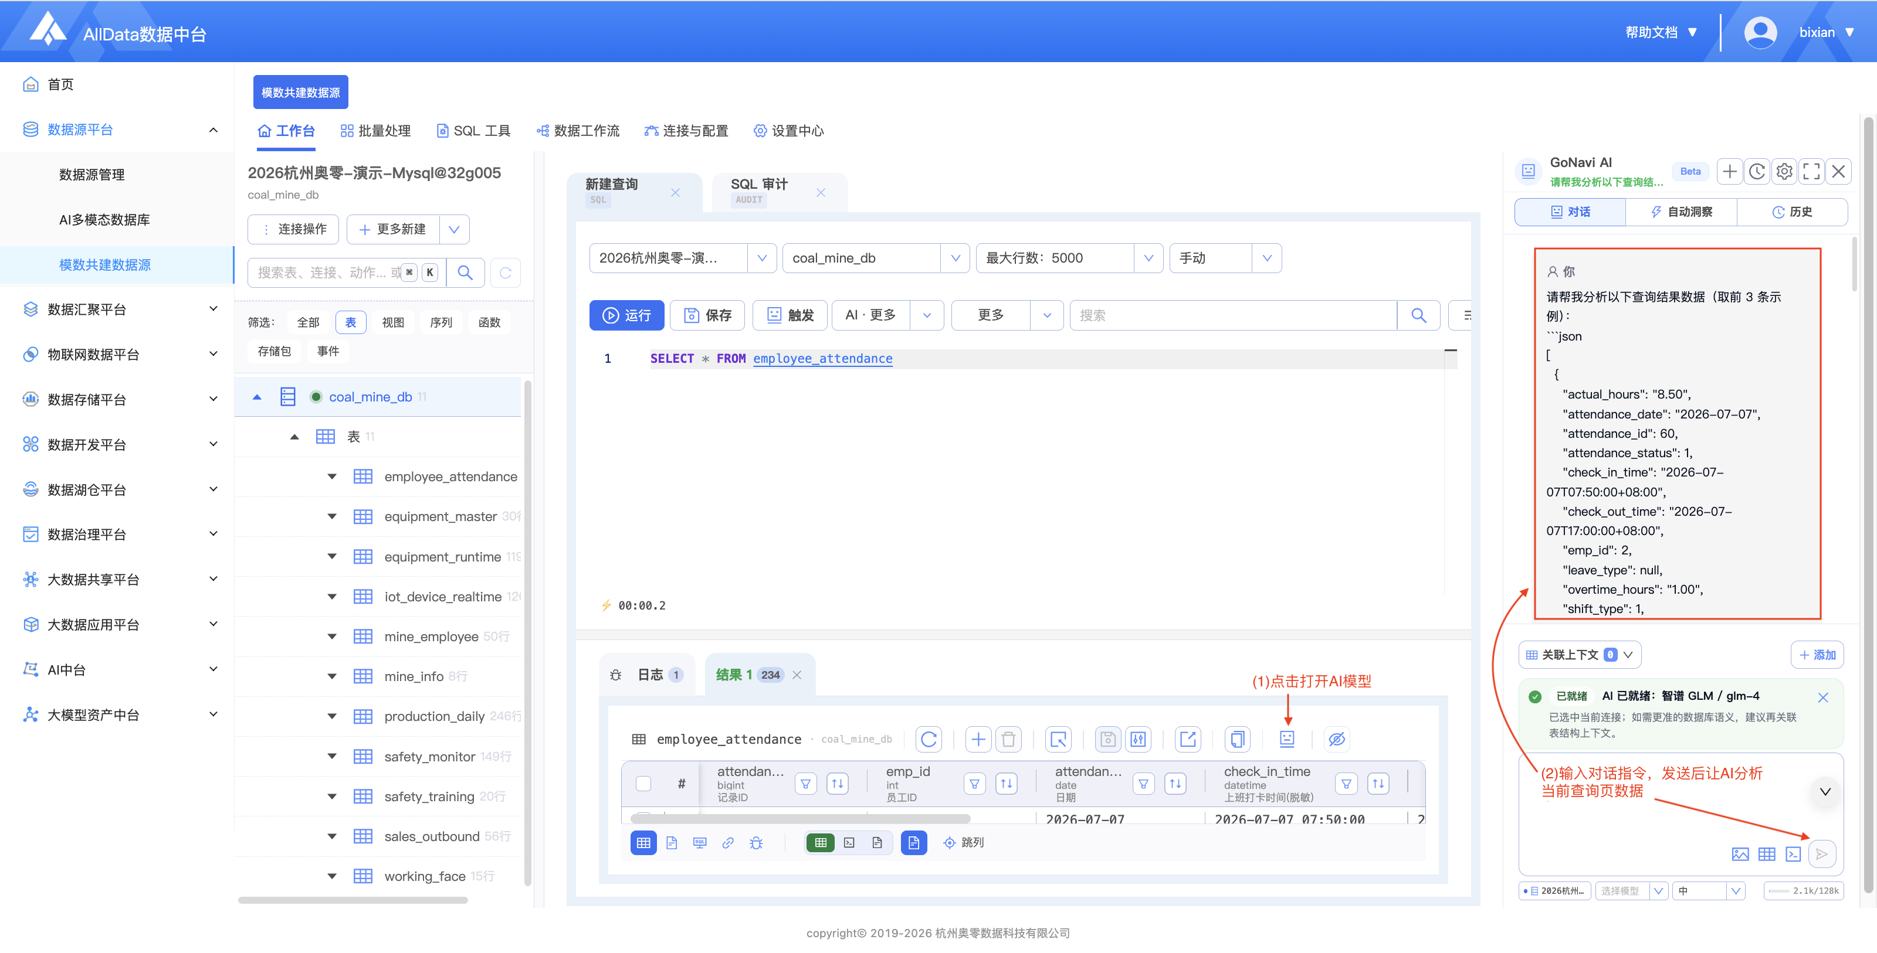The height and width of the screenshot is (953, 1877).
Task: Click the SQL editor line 'SELECT * FROM employee_attendance'
Action: 771,359
